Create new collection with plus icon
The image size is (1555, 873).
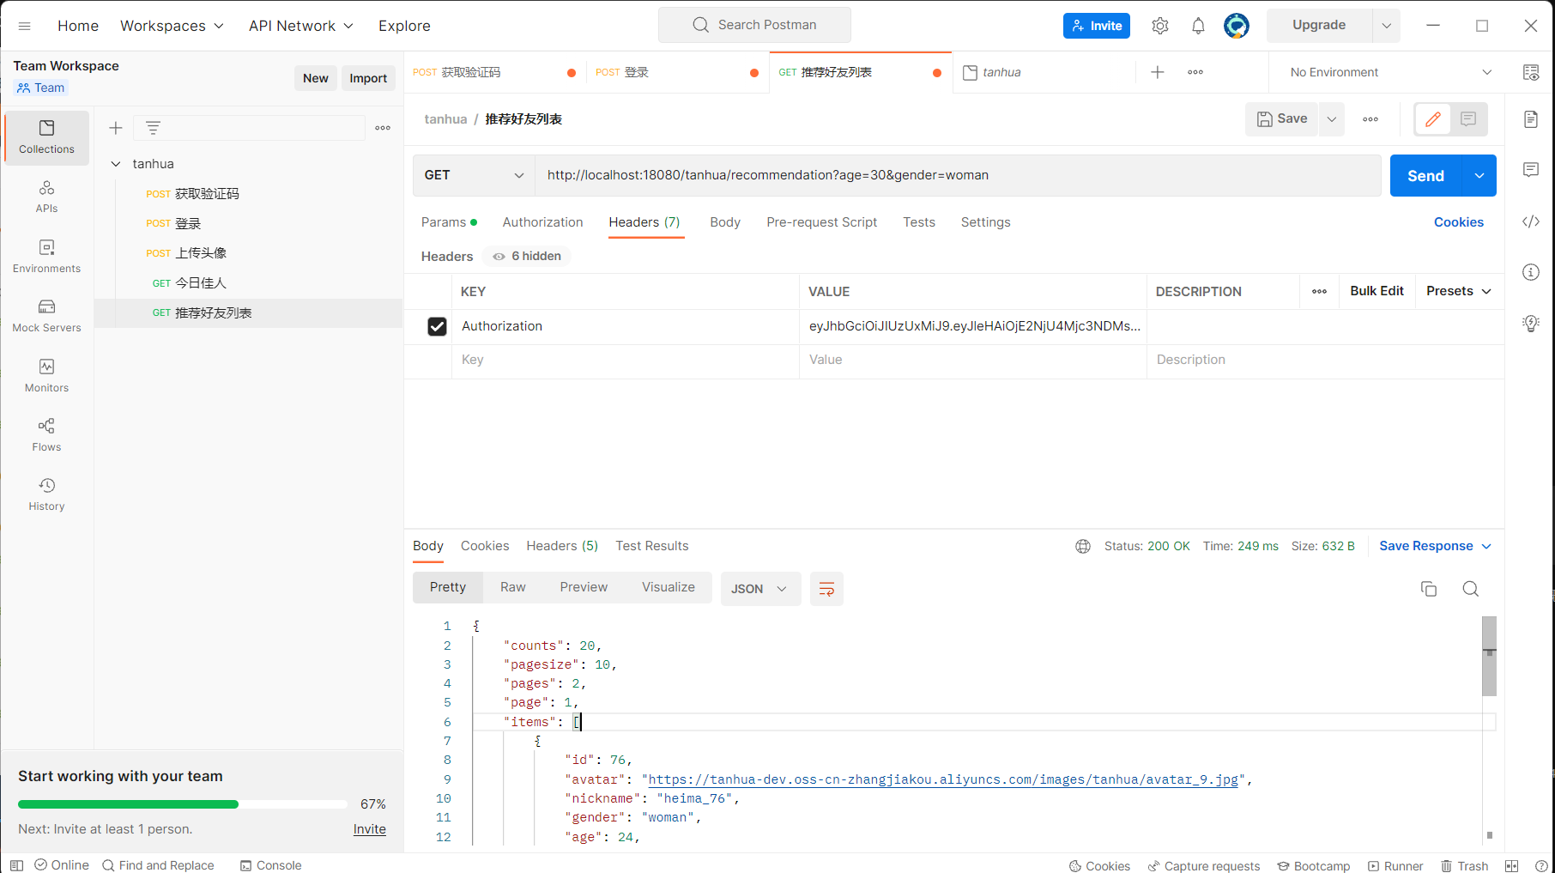point(116,128)
